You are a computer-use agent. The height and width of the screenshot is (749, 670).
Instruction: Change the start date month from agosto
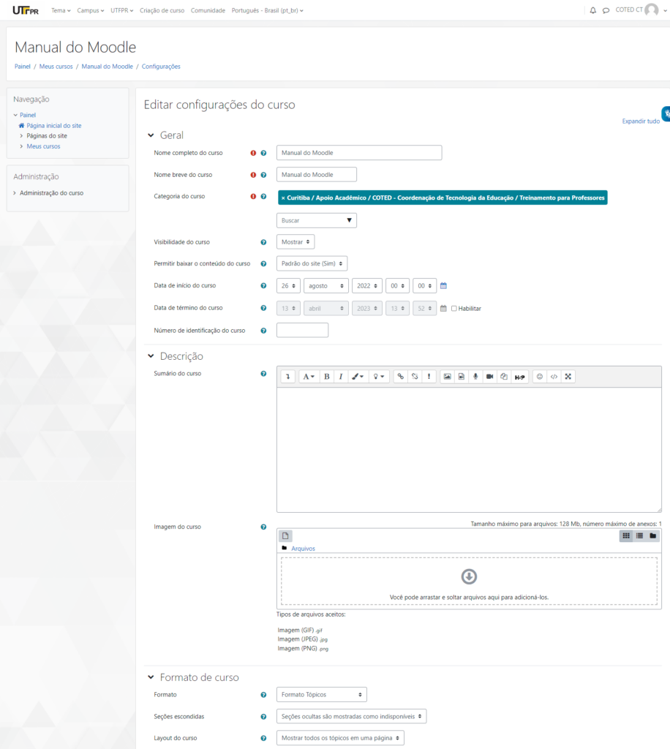click(x=326, y=286)
